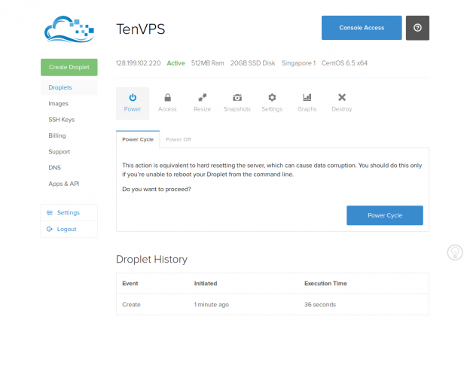Click the DigitalOcean cloud logo
The image size is (467, 368).
click(x=69, y=30)
